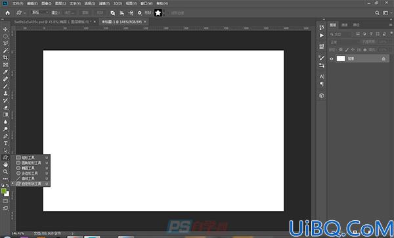Image resolution: width=394 pixels, height=238 pixels.
Task: Open the 3D panel cube icon
Action: pos(322,95)
